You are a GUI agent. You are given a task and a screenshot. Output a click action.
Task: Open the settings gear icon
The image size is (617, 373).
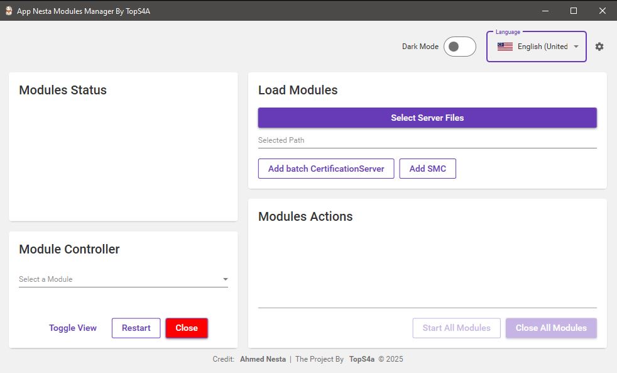[x=599, y=47]
